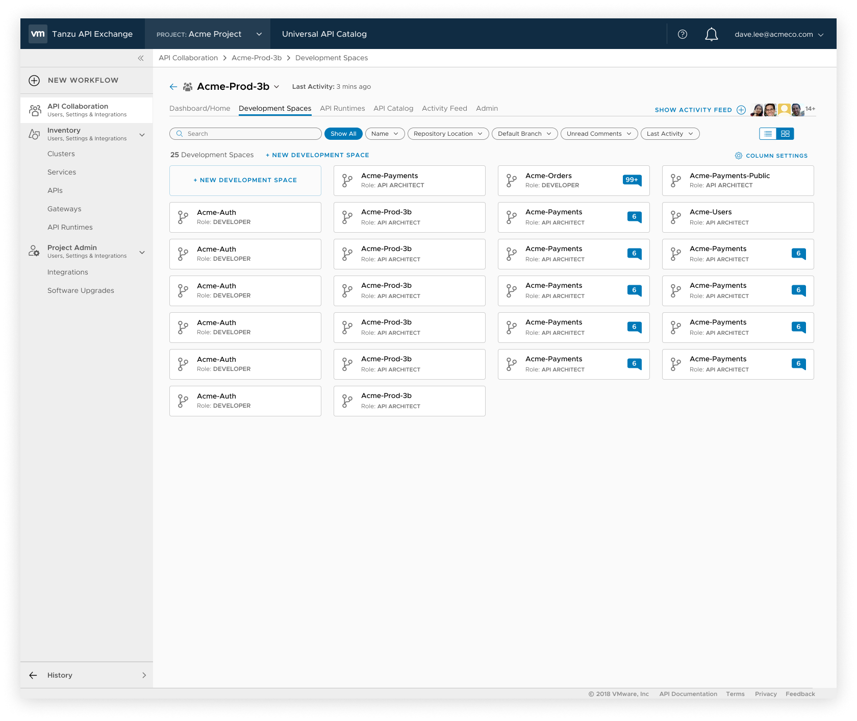Click the 14+ members count

810,109
